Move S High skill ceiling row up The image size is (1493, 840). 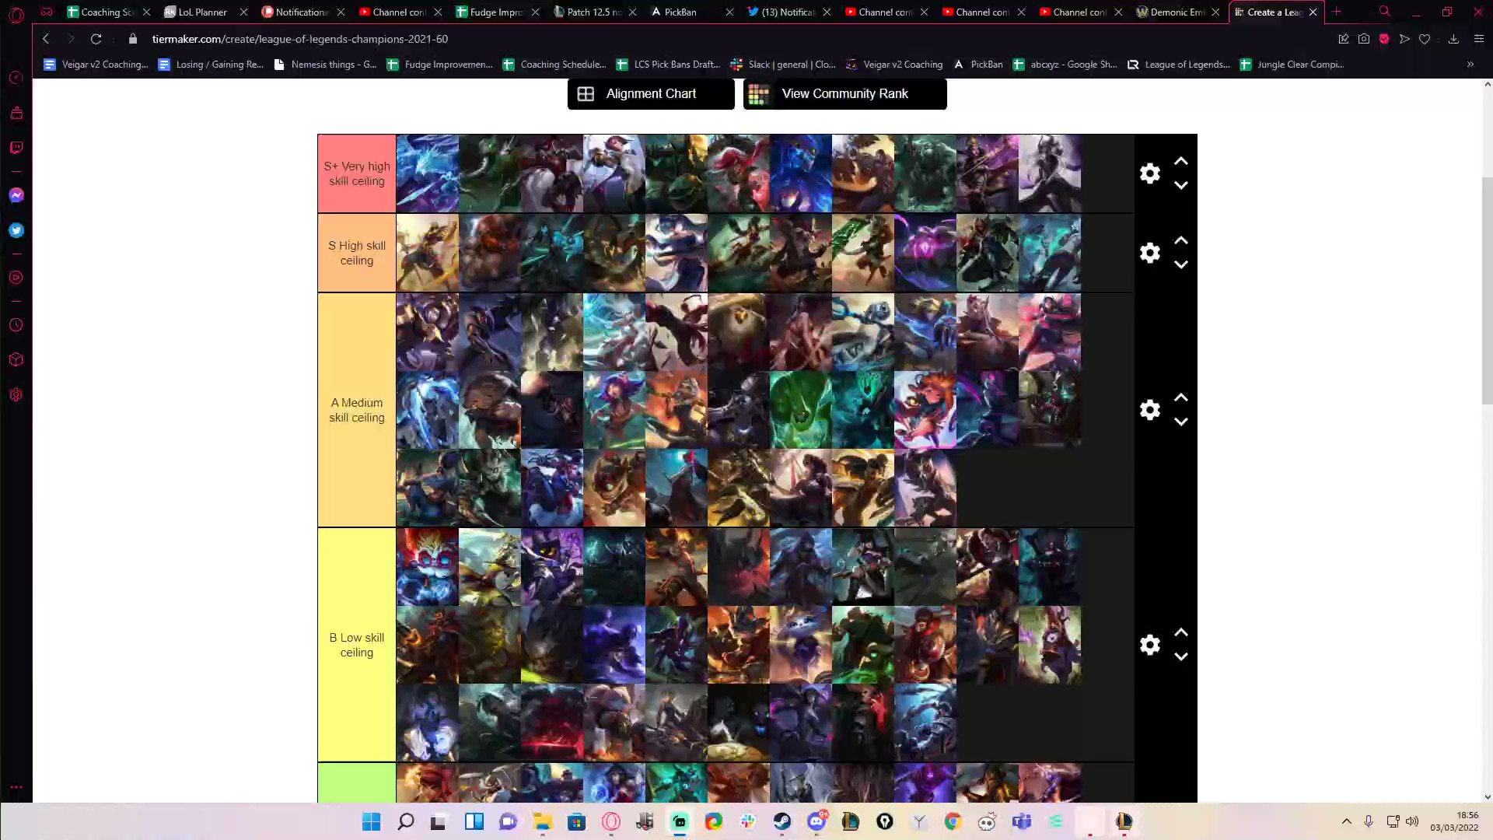(1181, 240)
